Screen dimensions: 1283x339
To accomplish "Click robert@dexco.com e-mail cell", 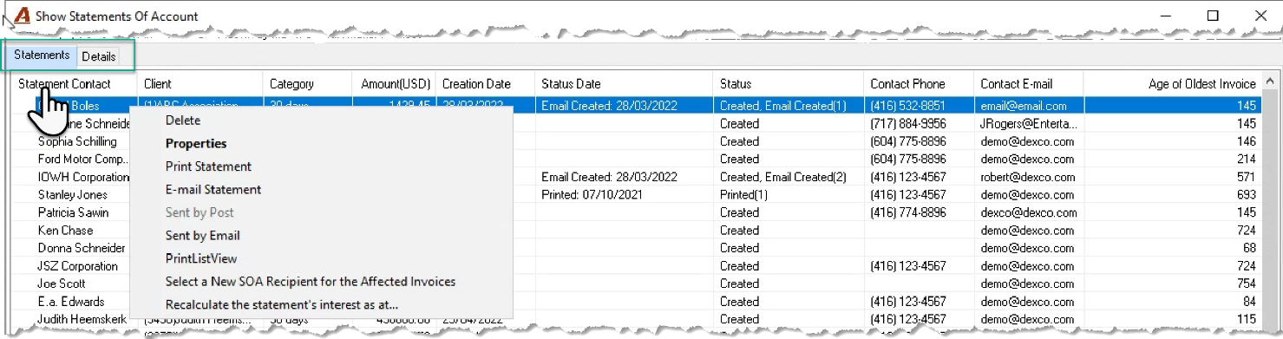I will 1028,177.
